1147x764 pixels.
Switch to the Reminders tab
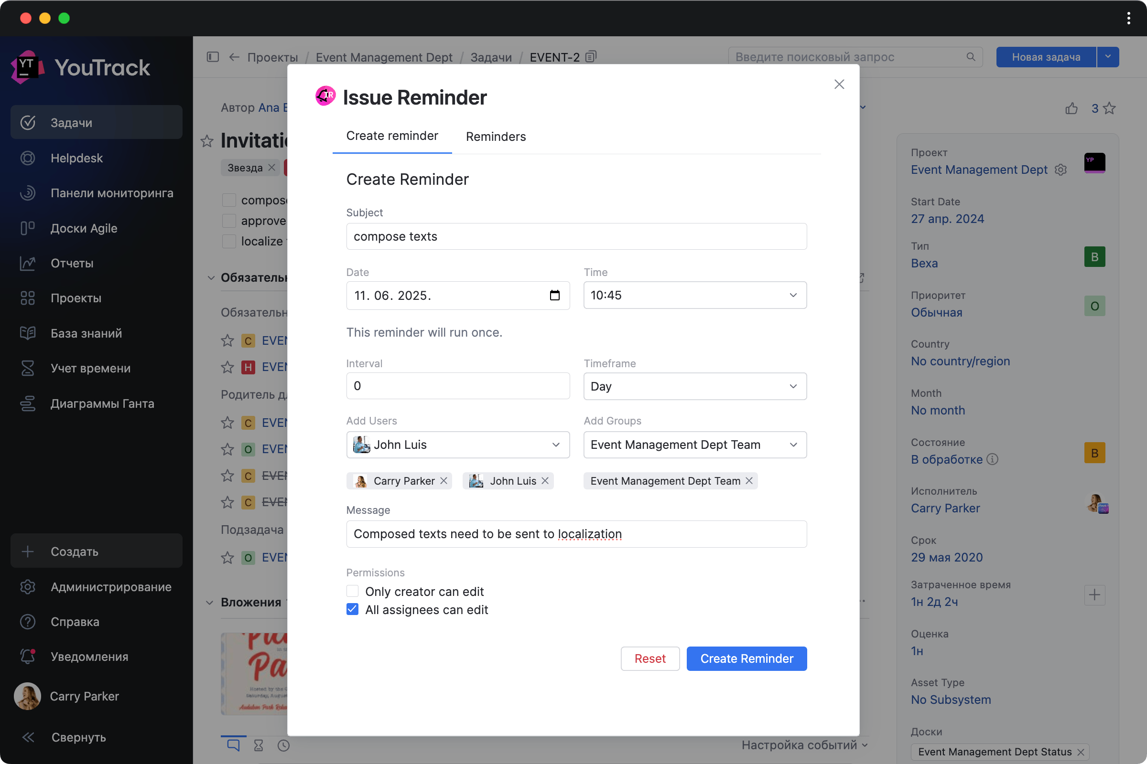tap(496, 137)
